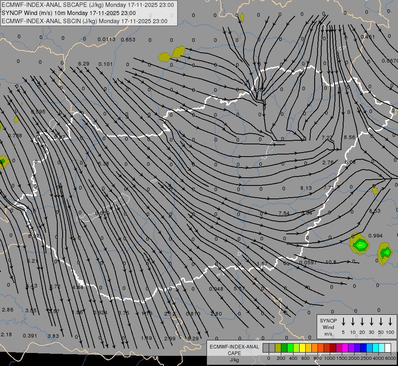
Task: Click the 20 m/s wind arrow in legend
Action: click(362, 322)
